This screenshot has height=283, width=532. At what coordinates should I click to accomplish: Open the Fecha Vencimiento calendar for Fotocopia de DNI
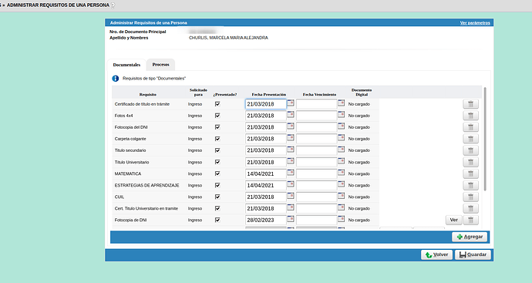(341, 219)
